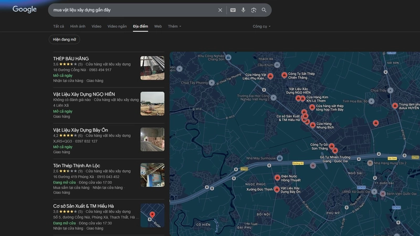Click 16 Đường 419 Phùng Xá address
The image size is (420, 236).
(73, 177)
